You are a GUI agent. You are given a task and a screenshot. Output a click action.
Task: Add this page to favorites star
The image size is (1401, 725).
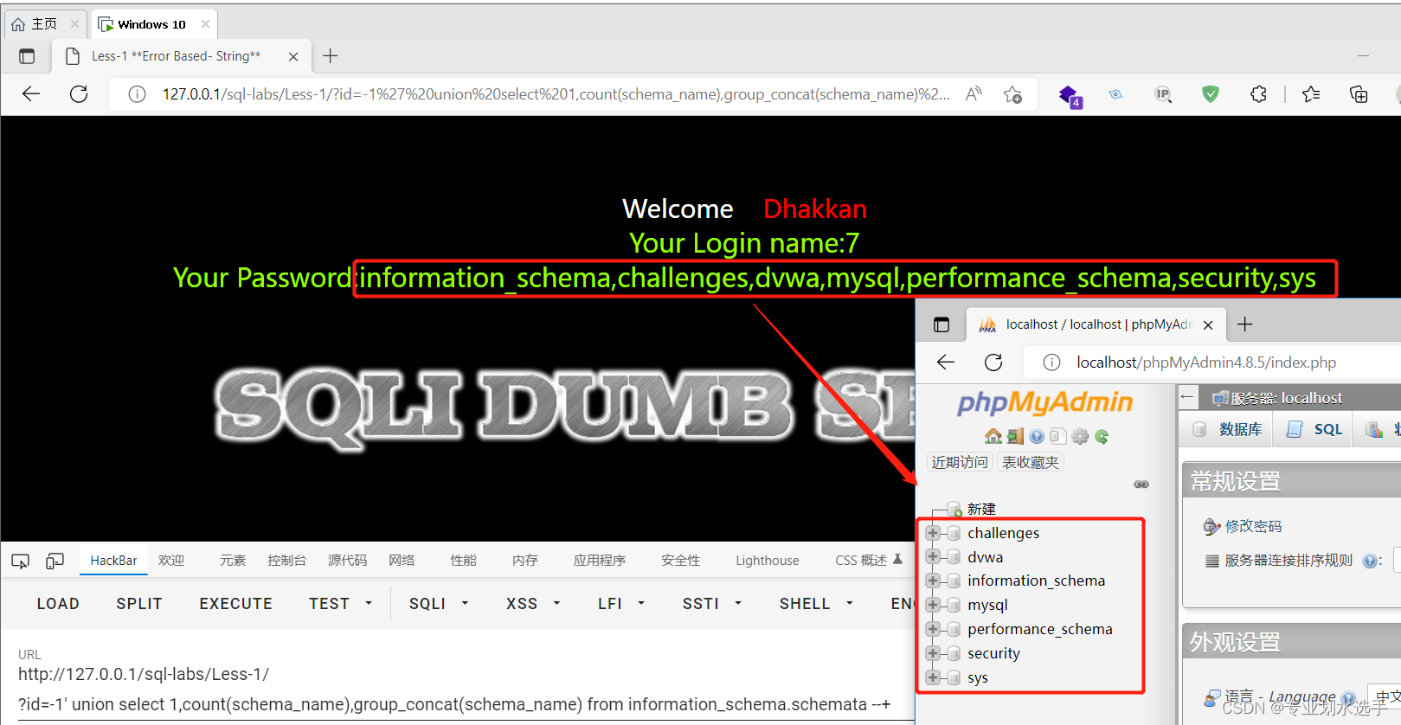tap(1012, 94)
